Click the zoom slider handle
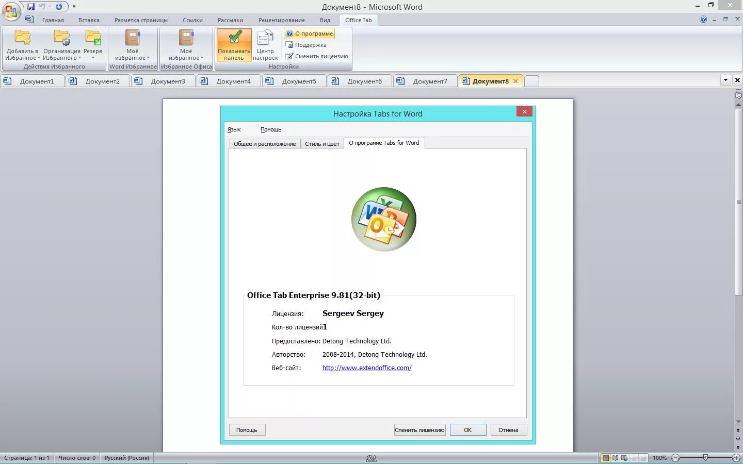 coord(705,457)
